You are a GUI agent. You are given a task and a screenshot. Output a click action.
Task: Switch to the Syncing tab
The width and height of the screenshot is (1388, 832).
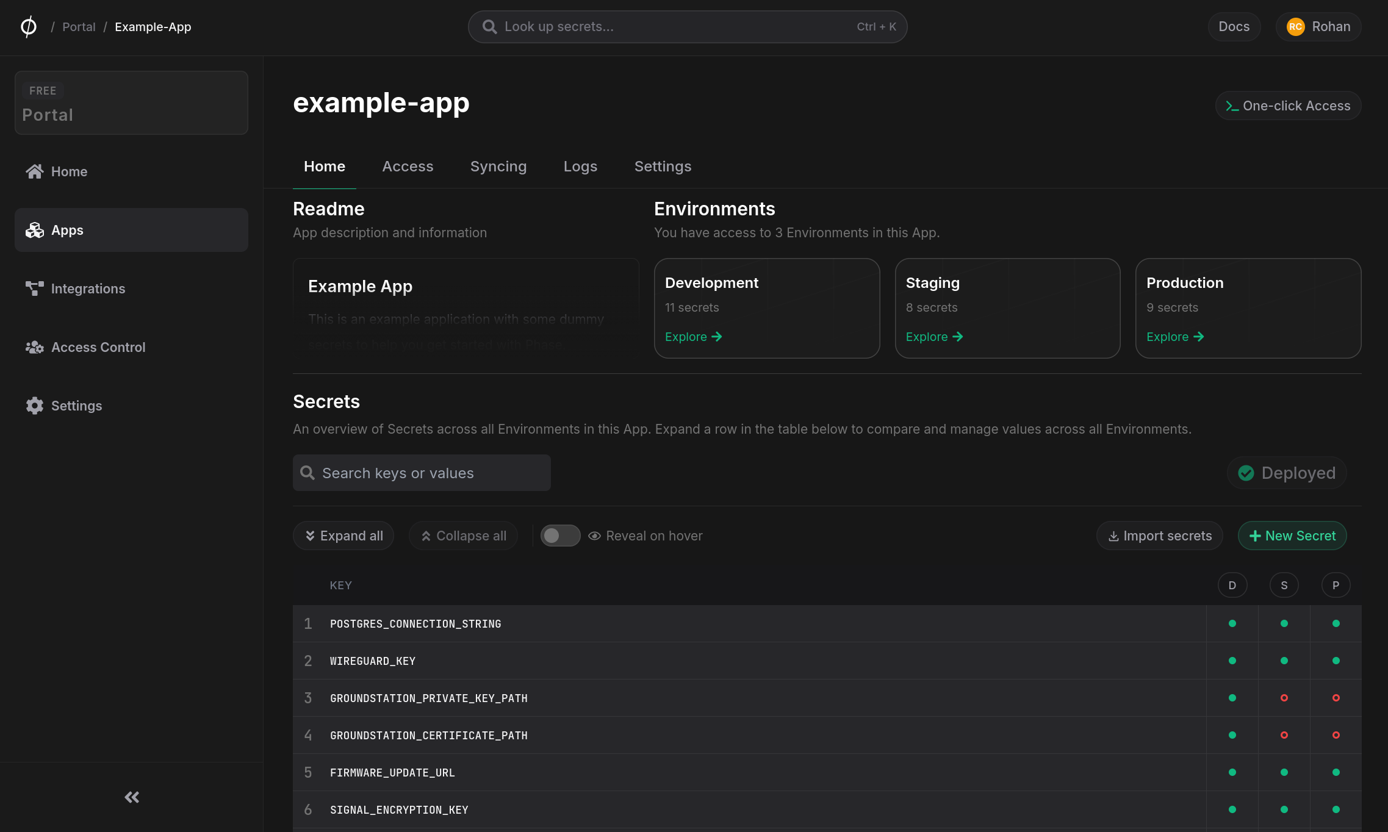click(x=498, y=166)
